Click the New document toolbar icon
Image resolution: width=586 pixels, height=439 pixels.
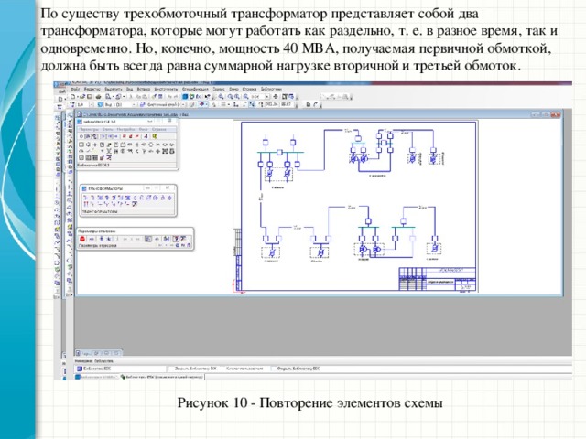click(72, 97)
